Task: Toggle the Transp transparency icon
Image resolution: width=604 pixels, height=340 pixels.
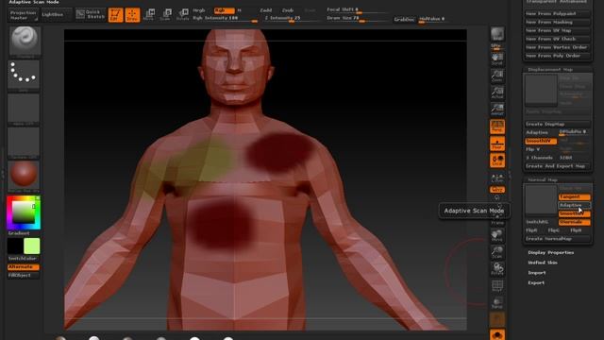Action: click(497, 303)
